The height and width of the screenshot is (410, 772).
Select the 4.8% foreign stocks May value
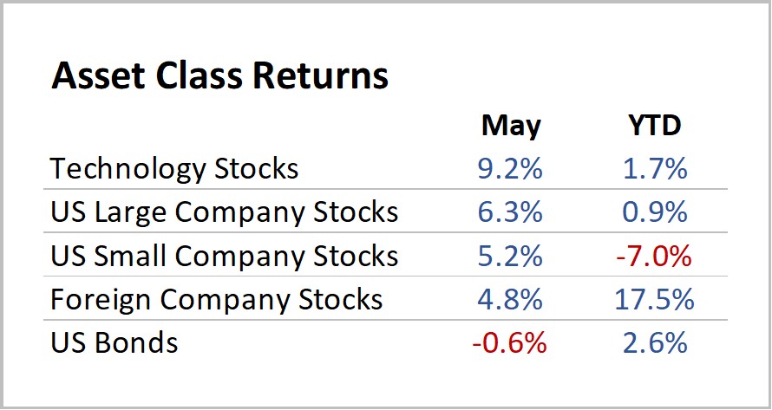click(510, 299)
